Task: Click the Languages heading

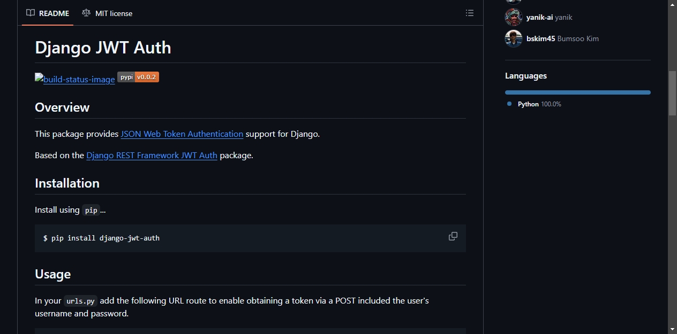Action: (526, 76)
